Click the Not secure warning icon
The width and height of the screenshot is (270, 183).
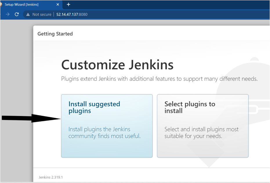coord(28,15)
